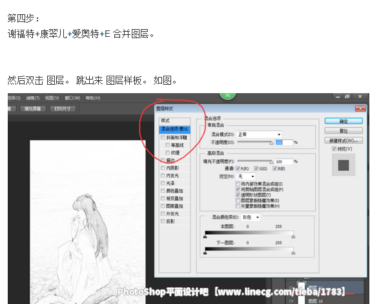Enable the 光泽 checkbox
The image size is (381, 304).
point(163,183)
